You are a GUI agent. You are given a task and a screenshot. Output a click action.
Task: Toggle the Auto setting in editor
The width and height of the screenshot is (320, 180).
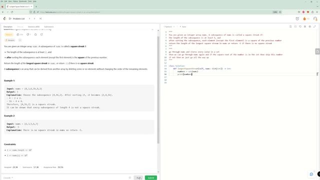pyautogui.click(x=183, y=26)
